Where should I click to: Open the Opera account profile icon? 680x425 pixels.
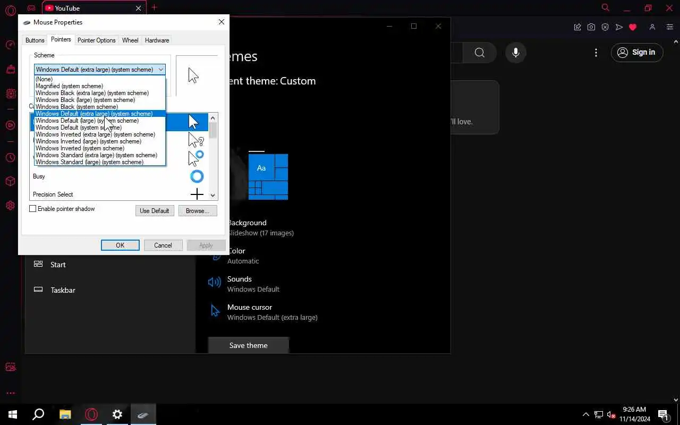(652, 27)
